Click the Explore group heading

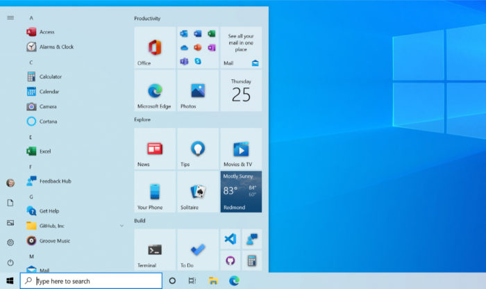tap(142, 119)
